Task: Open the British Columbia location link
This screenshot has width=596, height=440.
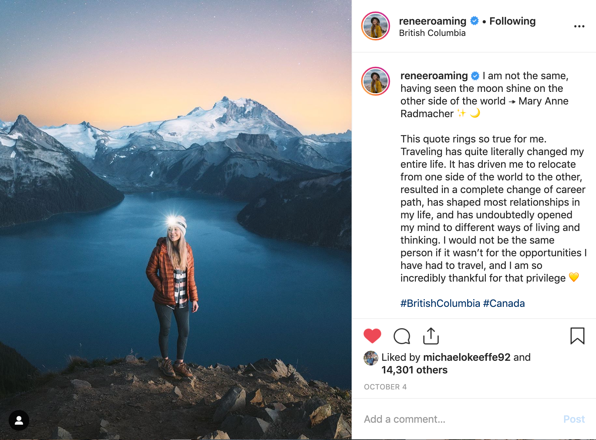Action: tap(432, 33)
